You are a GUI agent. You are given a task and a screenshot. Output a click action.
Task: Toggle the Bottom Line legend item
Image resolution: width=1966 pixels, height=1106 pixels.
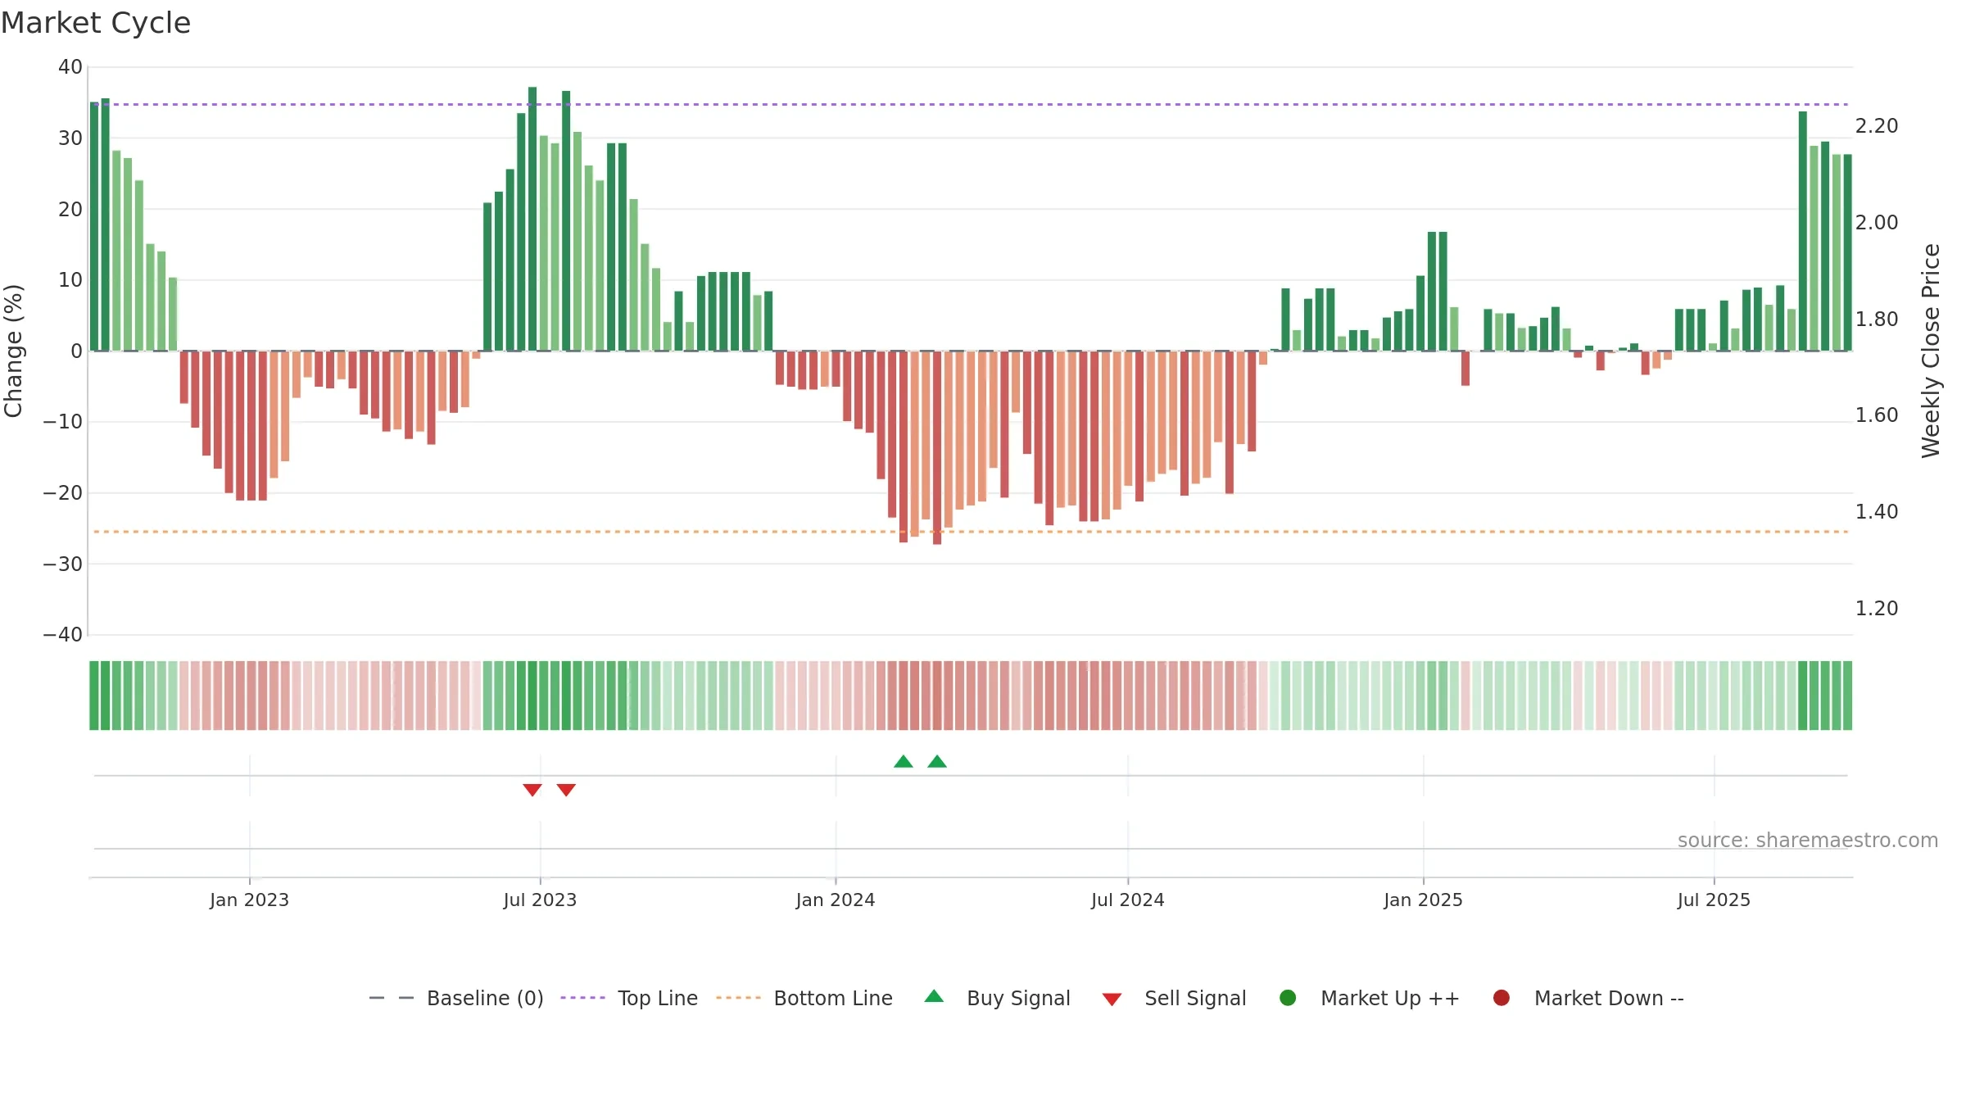pos(804,998)
